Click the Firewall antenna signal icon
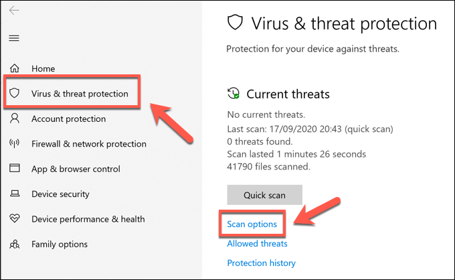The image size is (455, 280). [15, 144]
